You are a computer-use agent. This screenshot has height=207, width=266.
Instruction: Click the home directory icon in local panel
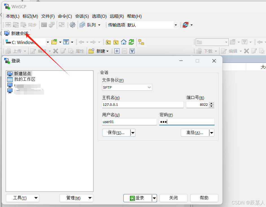click(123, 42)
